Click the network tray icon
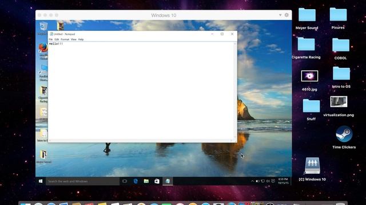366x205 pixels. tap(262, 181)
